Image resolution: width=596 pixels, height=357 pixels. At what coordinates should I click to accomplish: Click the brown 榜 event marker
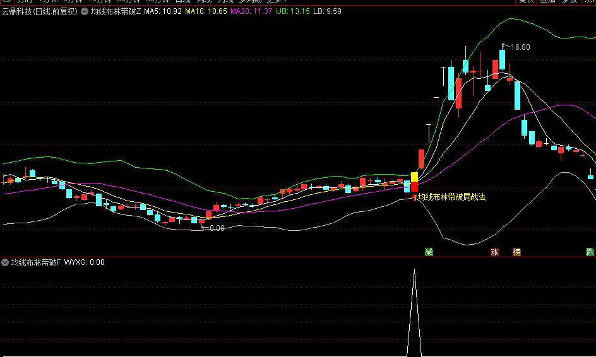click(x=516, y=252)
